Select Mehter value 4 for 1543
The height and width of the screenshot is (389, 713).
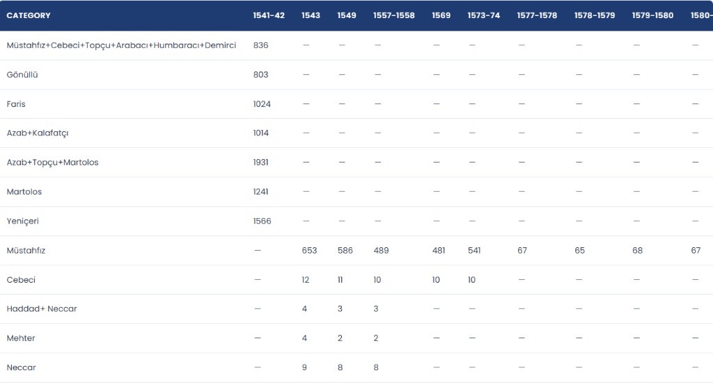[304, 338]
